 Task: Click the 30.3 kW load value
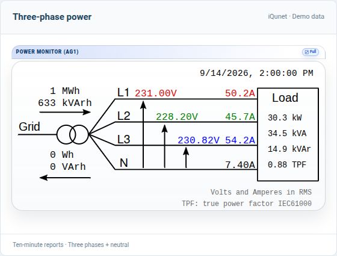pos(285,117)
